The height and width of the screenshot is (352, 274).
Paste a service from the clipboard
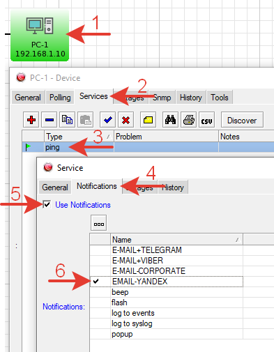[x=86, y=120]
